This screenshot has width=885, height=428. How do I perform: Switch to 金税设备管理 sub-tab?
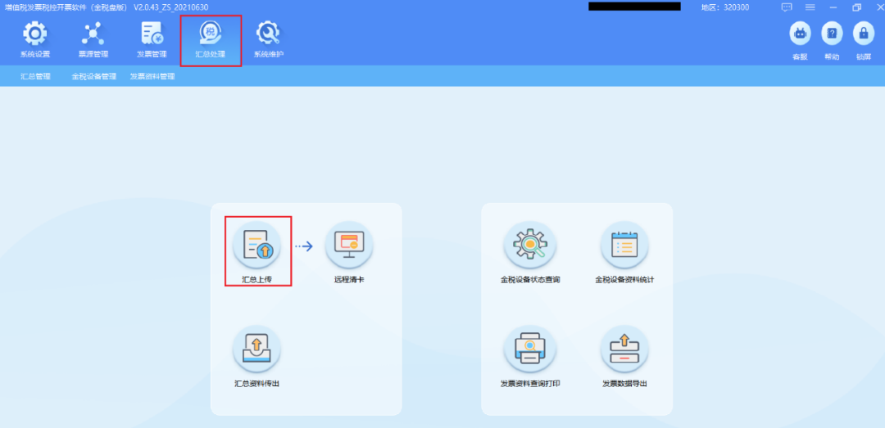click(93, 76)
